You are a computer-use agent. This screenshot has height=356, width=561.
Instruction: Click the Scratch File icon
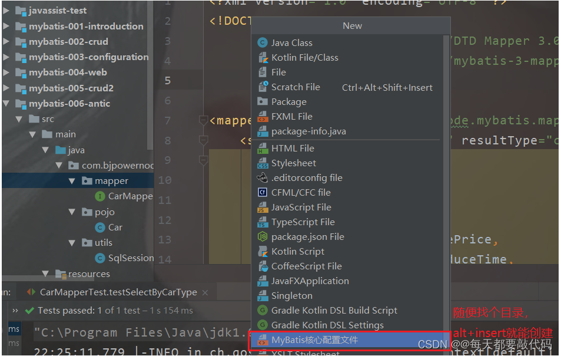(263, 87)
